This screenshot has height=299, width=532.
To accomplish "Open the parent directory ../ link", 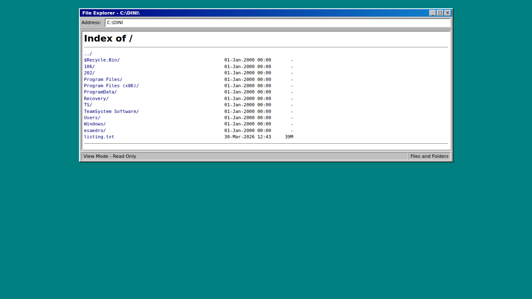I will pos(88,54).
